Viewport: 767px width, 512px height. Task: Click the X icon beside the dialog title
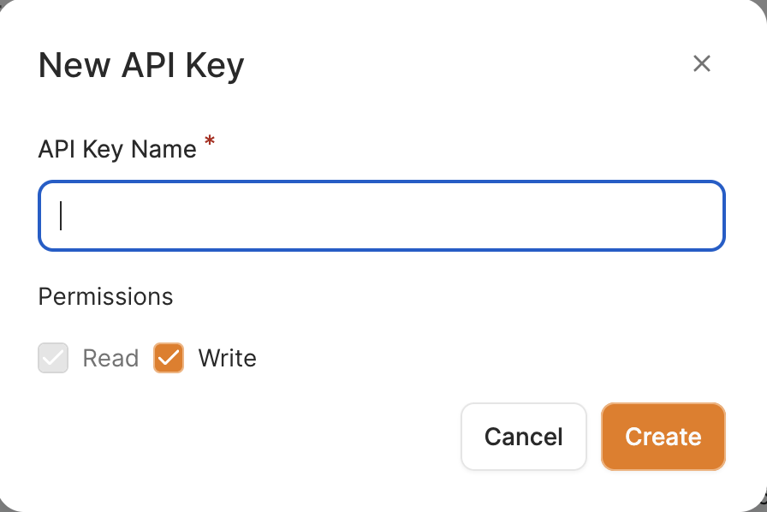tap(702, 63)
